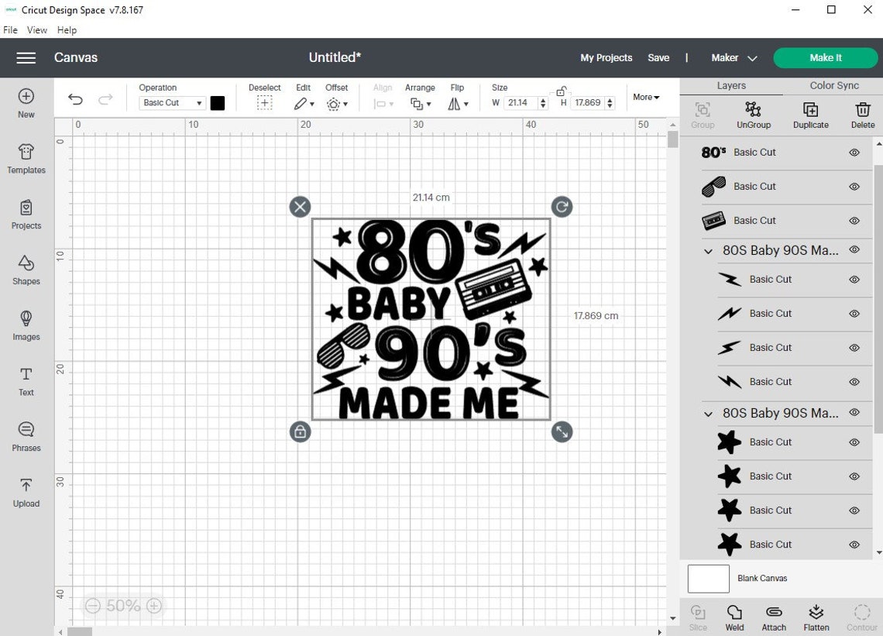Open the Maker machine selector
The height and width of the screenshot is (636, 883).
731,57
